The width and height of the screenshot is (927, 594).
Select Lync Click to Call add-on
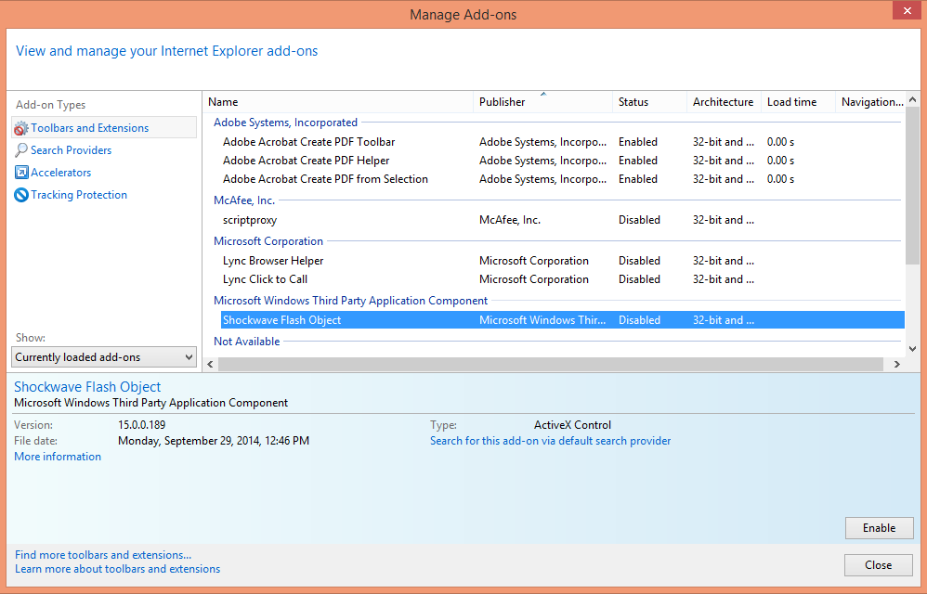(562, 279)
